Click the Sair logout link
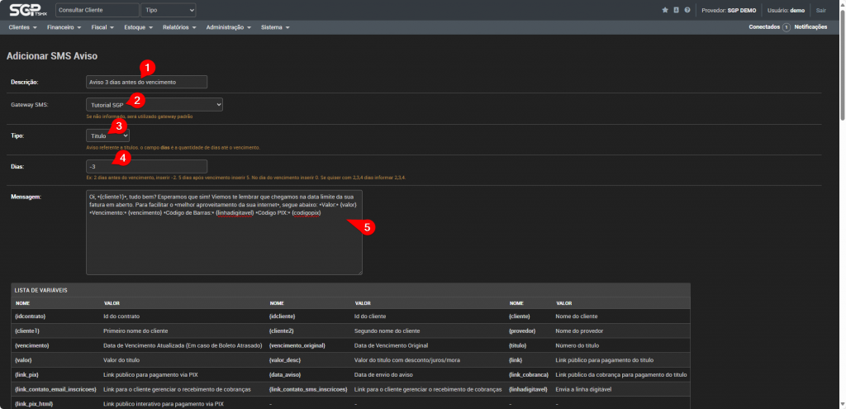Viewport: 846px width, 409px height. click(x=820, y=10)
